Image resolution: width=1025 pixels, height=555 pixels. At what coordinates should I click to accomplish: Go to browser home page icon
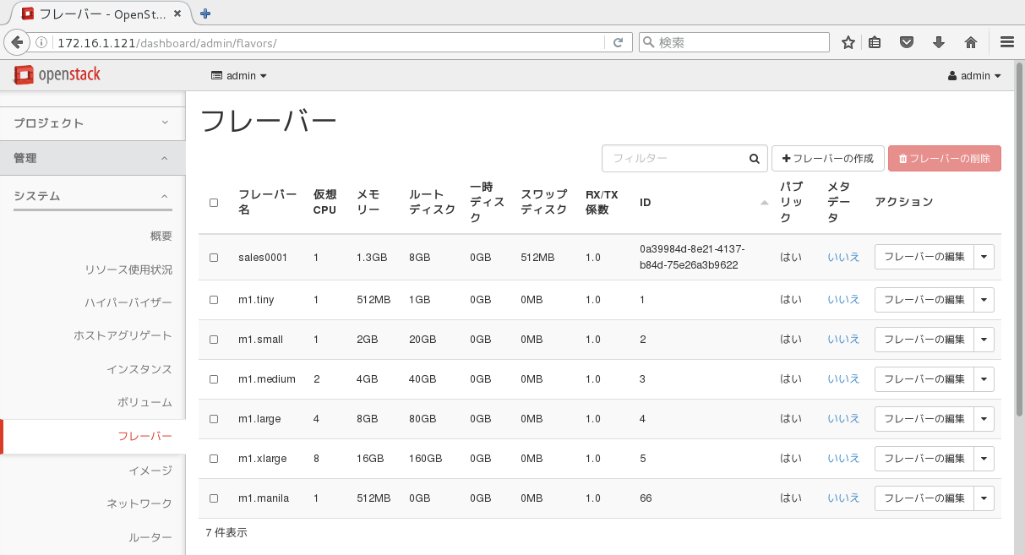(x=971, y=42)
